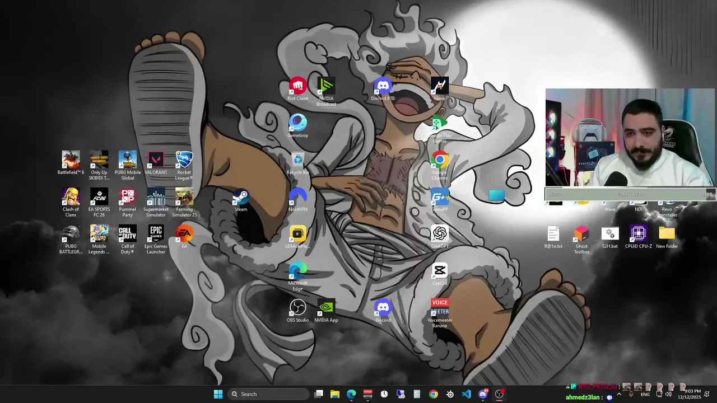Select the Revo Uninstaller desktop shortcut
Viewport: 717px width, 403px height.
667,210
